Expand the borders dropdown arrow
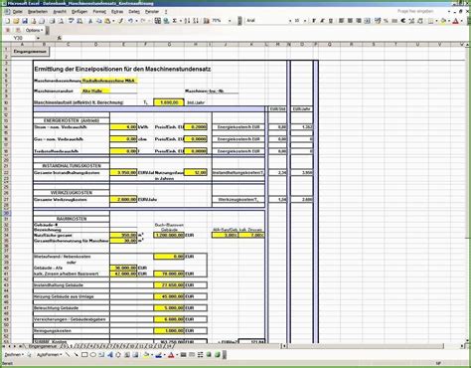Screen dimensions: 471x368 pyautogui.click(x=436, y=21)
